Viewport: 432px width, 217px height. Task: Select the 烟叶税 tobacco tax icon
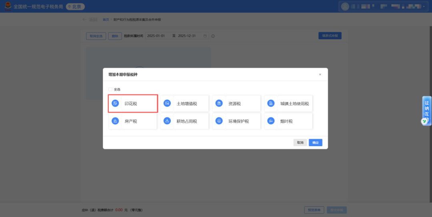coord(271,121)
